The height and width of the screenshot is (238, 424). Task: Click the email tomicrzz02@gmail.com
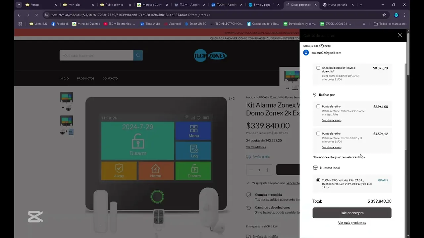tap(326, 53)
